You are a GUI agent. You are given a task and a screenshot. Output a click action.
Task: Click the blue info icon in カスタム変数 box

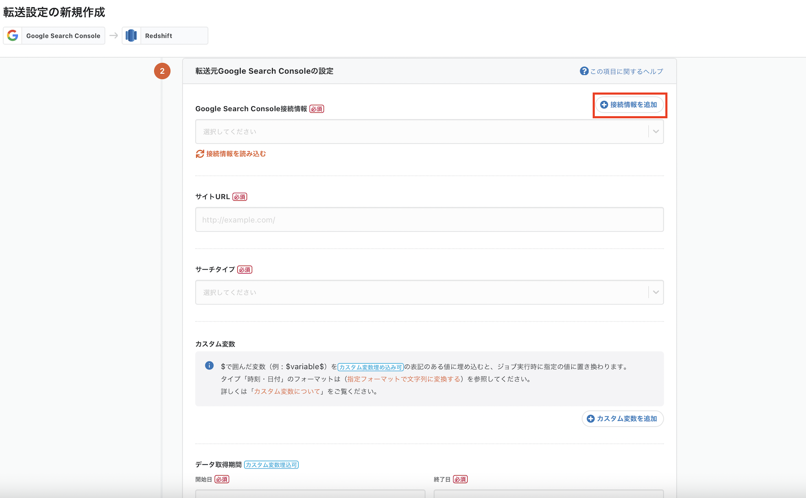point(209,365)
